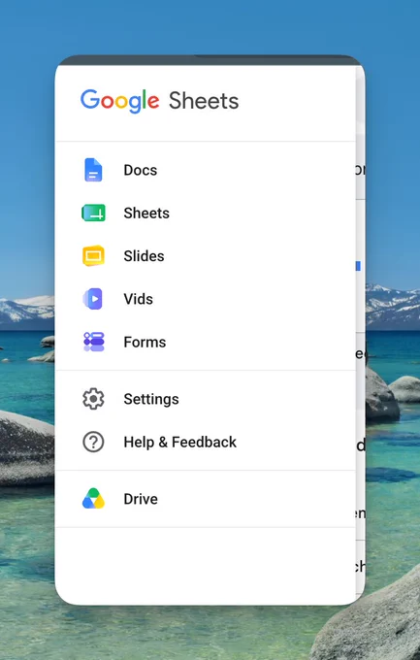Click the Settings gear icon

coord(93,399)
